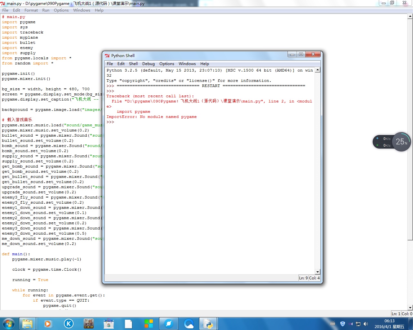Screen dimensions: 413x330
Task: Open the Shell menu in Python Shell
Action: (x=133, y=64)
